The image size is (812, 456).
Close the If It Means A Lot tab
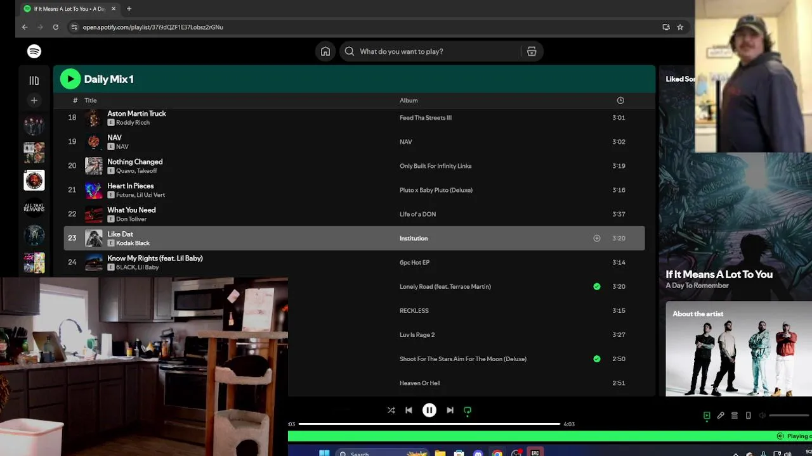(114, 9)
